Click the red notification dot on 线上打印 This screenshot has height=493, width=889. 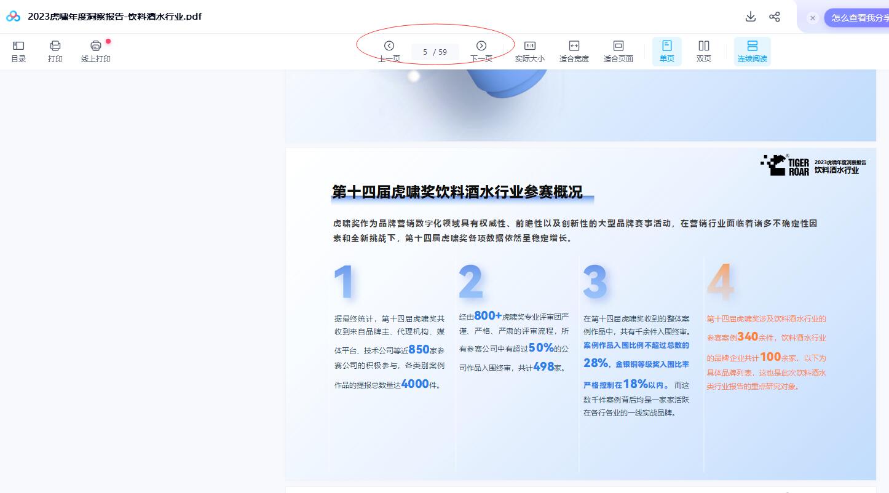tap(108, 41)
